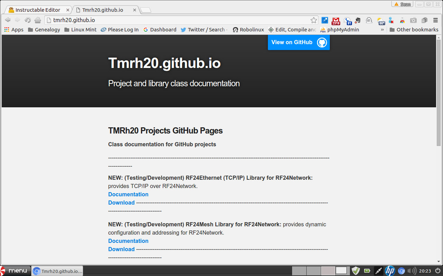Click the View on GitHub button

point(299,42)
